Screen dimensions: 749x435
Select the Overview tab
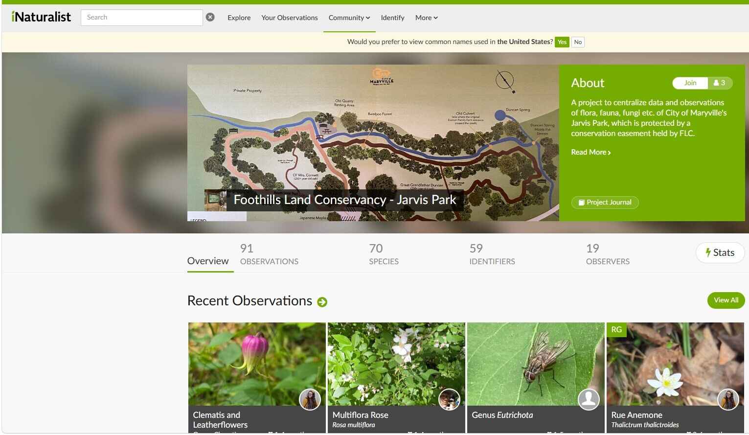click(x=208, y=261)
